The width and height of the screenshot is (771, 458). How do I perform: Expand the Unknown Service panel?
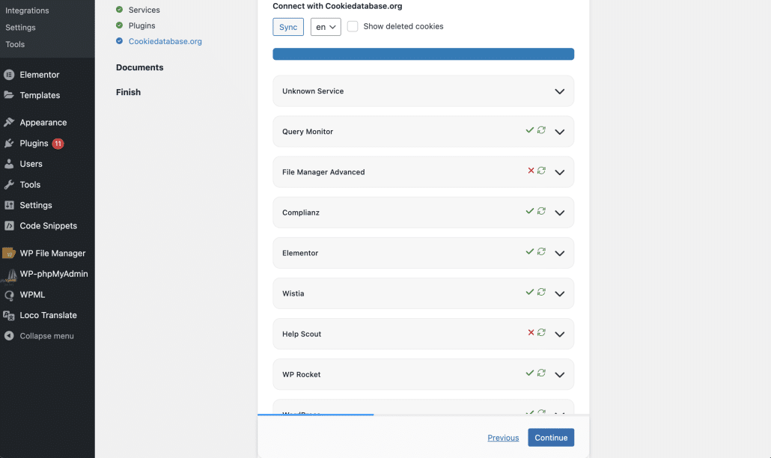coord(559,91)
